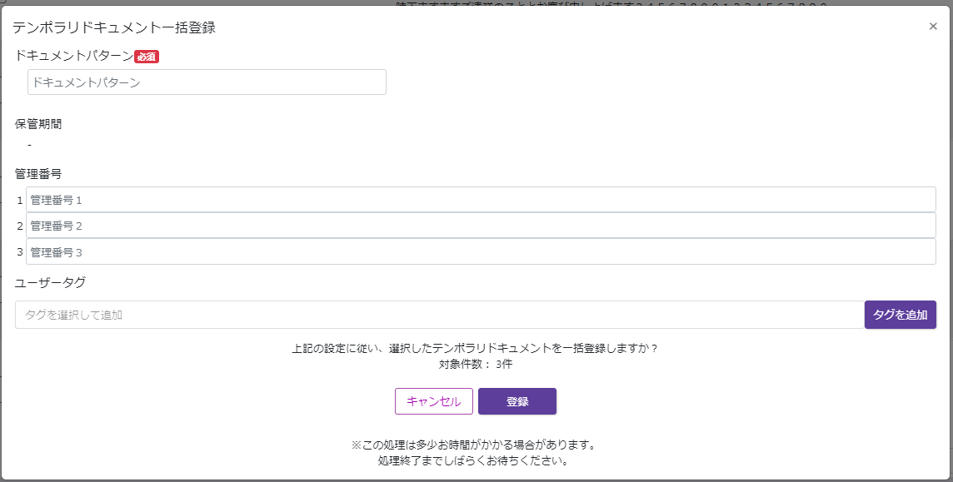This screenshot has height=482, width=953.
Task: Click the タグを追加 button
Action: click(900, 315)
